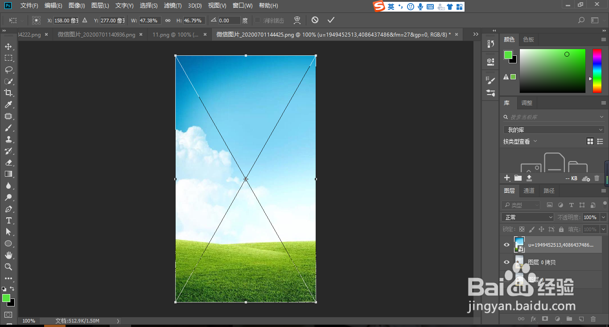Screen dimensions: 609x327
Task: Toggle Quick Mask mode
Action: pyautogui.click(x=8, y=315)
